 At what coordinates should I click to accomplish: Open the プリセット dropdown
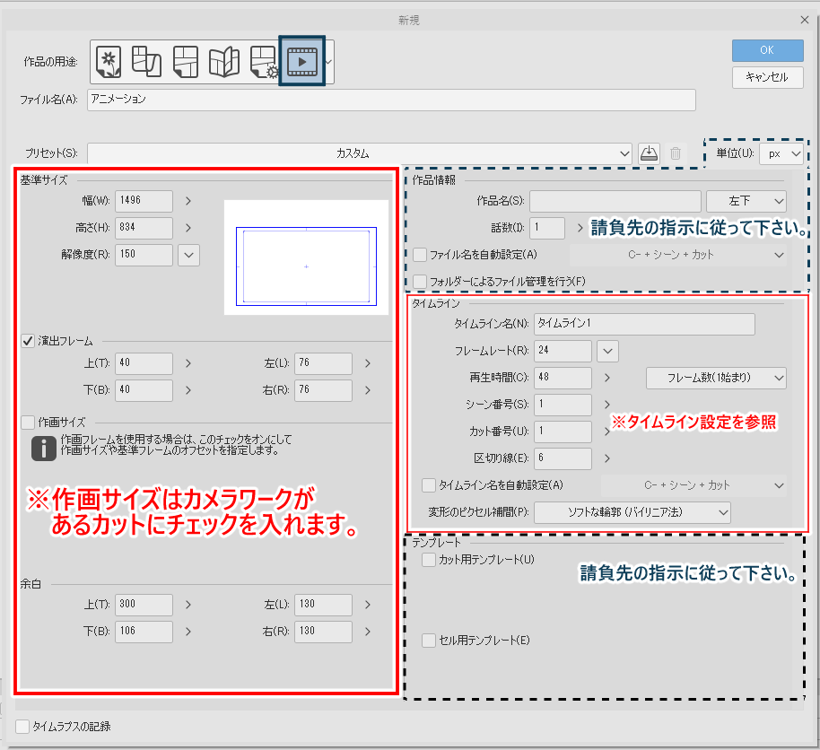[x=359, y=153]
